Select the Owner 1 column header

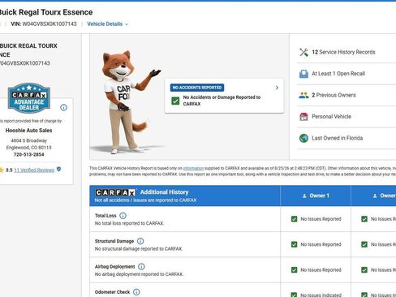click(316, 196)
